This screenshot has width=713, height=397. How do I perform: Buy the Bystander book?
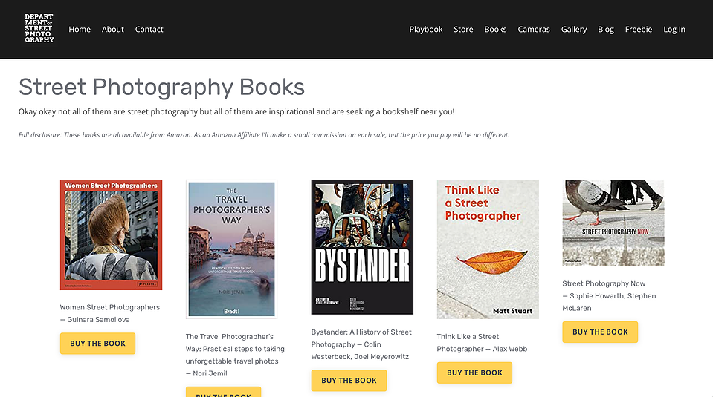[x=349, y=380]
